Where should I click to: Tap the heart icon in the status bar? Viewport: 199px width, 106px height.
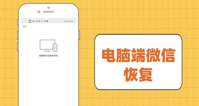(x=47, y=21)
